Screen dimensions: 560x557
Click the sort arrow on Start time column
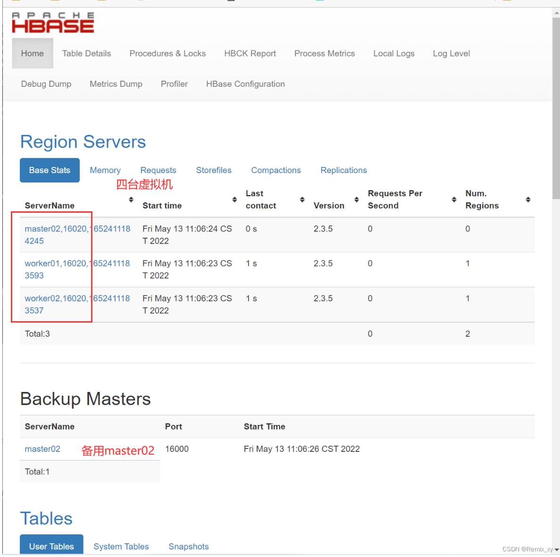[x=234, y=200]
